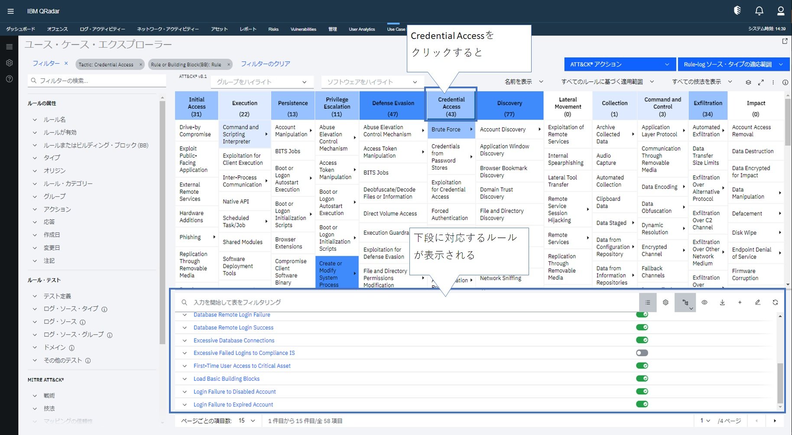This screenshot has width=792, height=435.
Task: Select the Discovery tactic header
Action: click(x=510, y=106)
